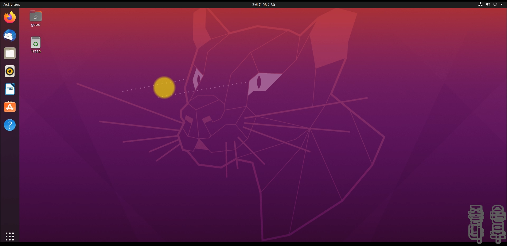Show Applications grid
The width and height of the screenshot is (507, 246).
pos(10,236)
